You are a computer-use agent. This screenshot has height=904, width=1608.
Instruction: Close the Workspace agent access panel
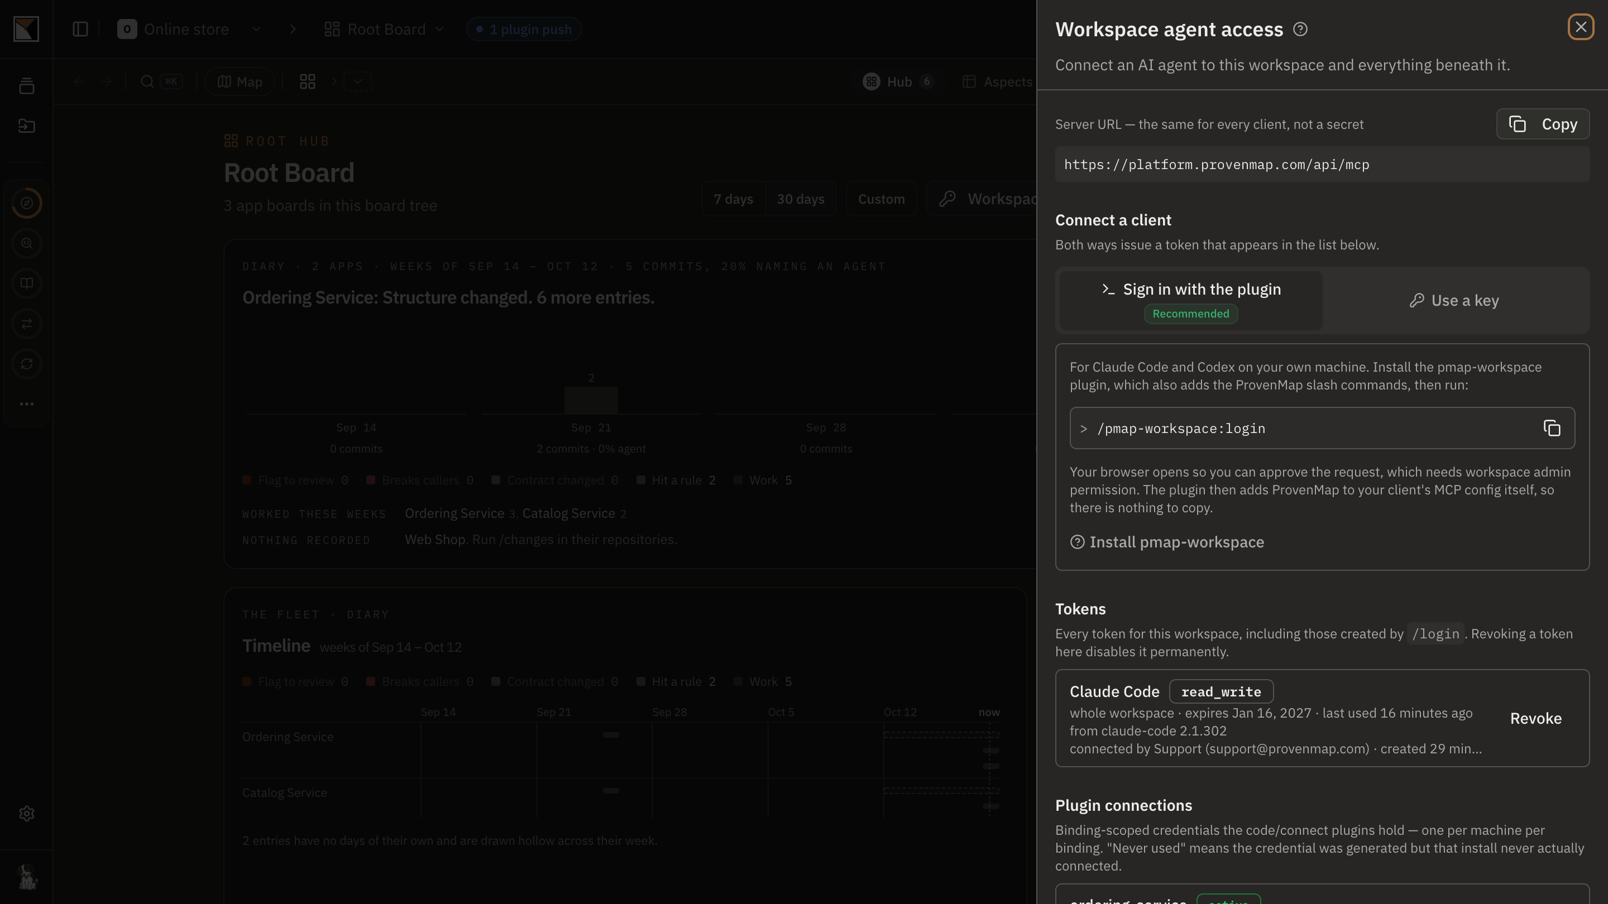point(1581,27)
